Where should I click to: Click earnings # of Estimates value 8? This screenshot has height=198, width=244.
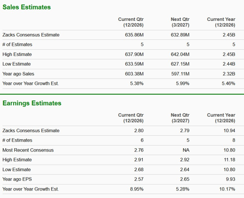(x=234, y=140)
